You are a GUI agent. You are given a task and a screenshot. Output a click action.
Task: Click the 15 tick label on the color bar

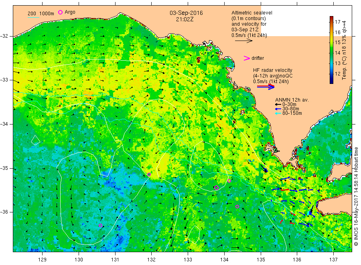pyautogui.click(x=337, y=43)
